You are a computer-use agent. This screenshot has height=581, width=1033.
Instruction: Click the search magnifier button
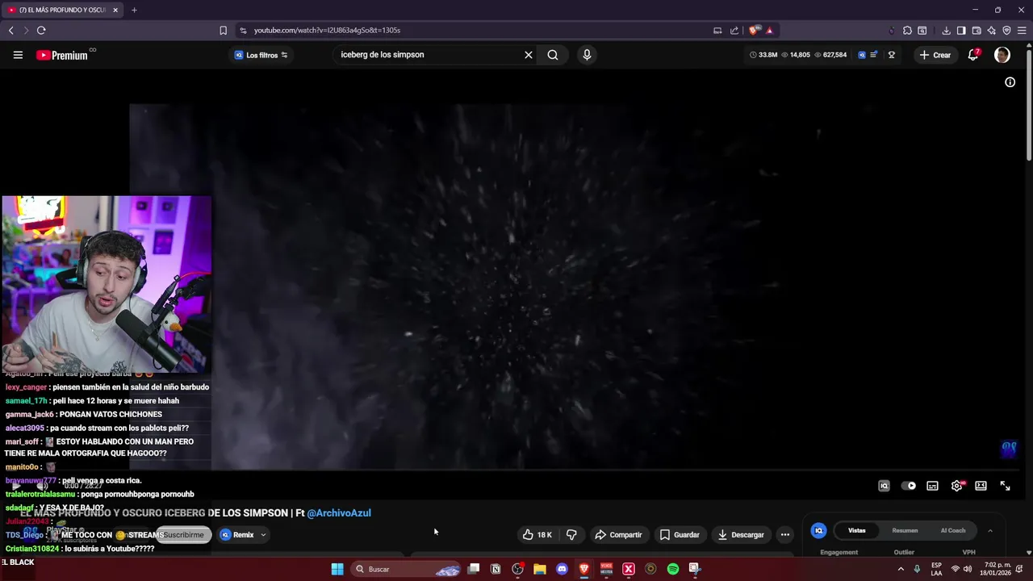[x=553, y=55]
